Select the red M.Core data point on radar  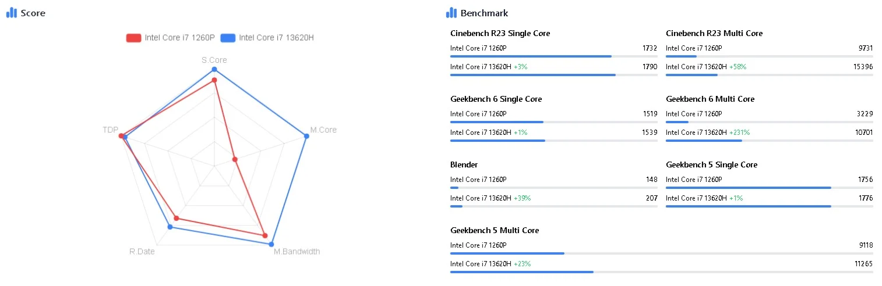pos(235,159)
